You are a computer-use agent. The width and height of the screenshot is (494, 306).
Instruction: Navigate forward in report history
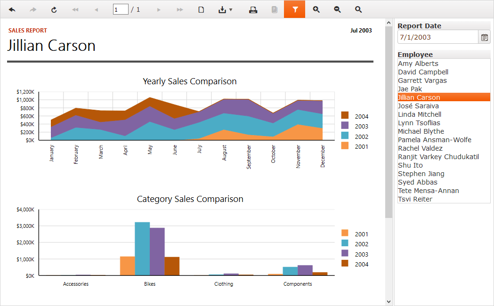(33, 9)
